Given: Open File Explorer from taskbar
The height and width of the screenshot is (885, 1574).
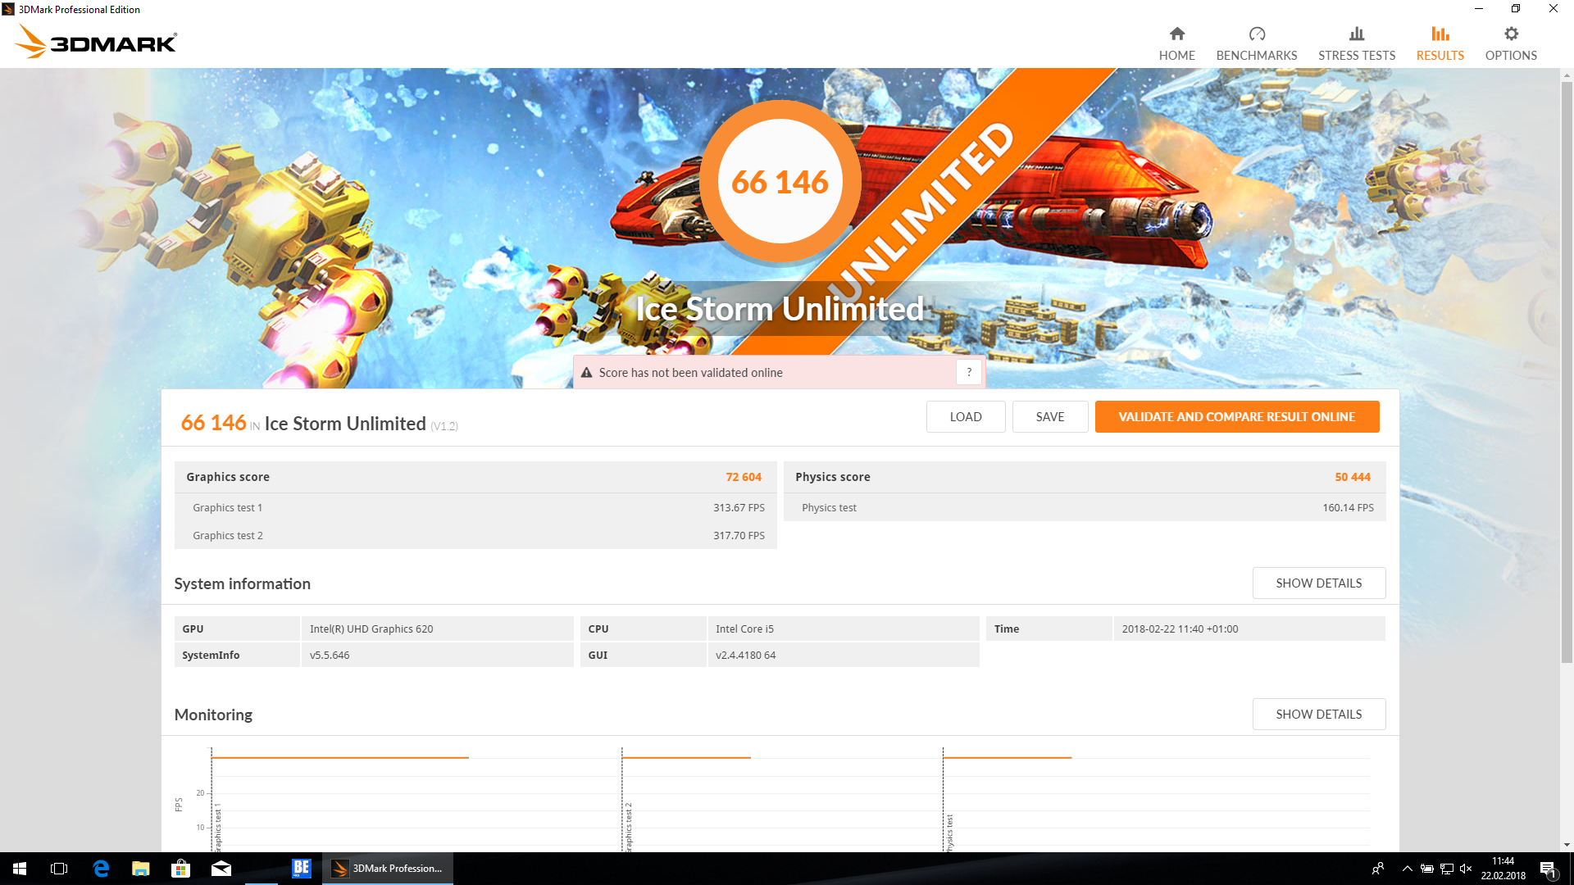Looking at the screenshot, I should [x=141, y=869].
